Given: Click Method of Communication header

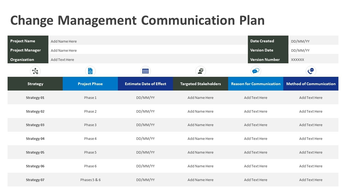Looking at the screenshot, I should tap(311, 84).
